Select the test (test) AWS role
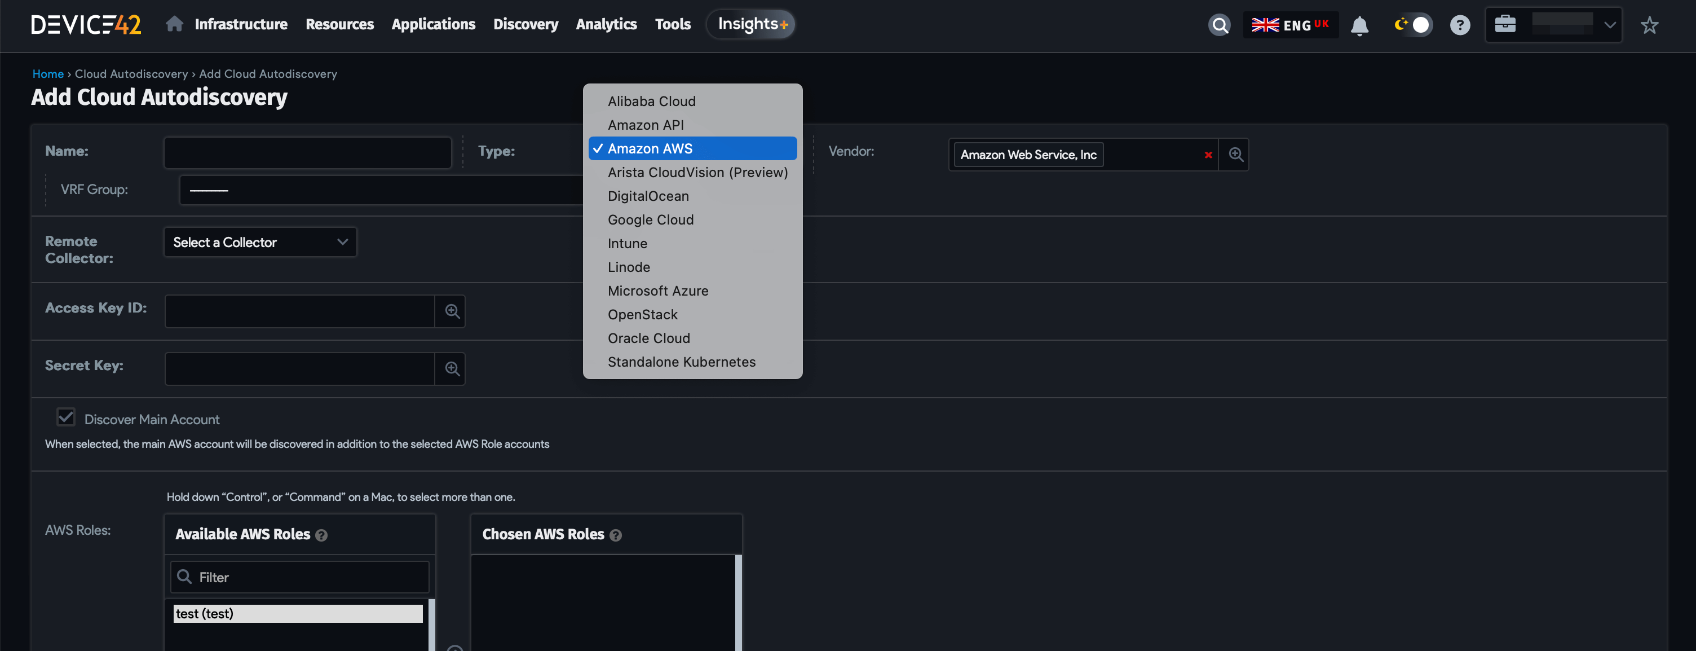The height and width of the screenshot is (651, 1696). click(x=298, y=613)
